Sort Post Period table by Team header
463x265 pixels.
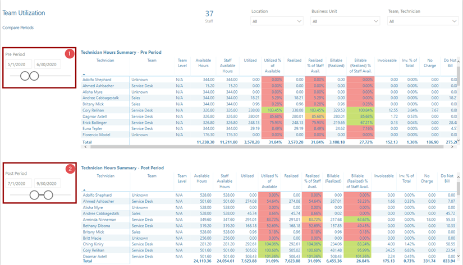point(152,175)
